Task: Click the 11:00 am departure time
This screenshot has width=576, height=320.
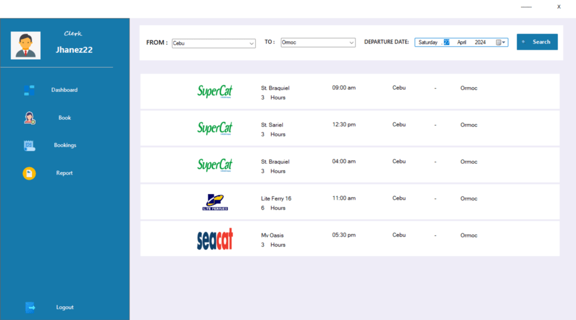Action: 344,198
